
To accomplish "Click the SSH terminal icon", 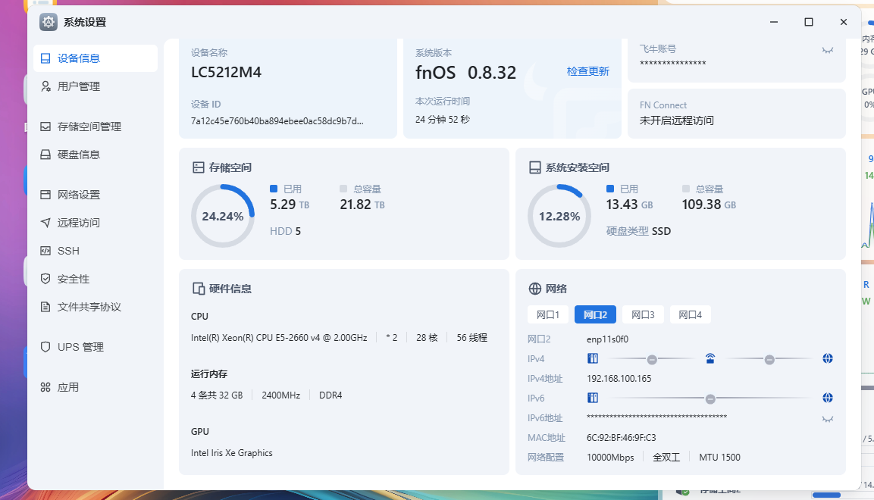I will [x=45, y=251].
